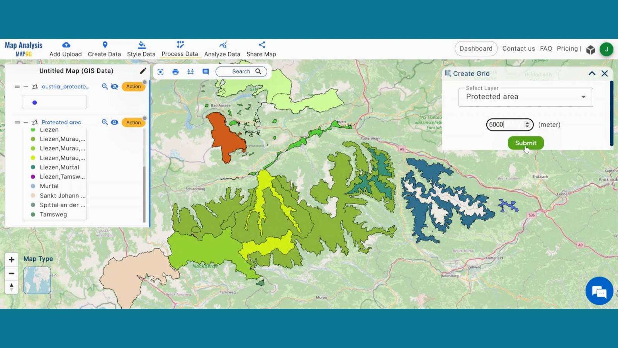The height and width of the screenshot is (348, 618).
Task: Open the Create Data menu
Action: point(104,49)
